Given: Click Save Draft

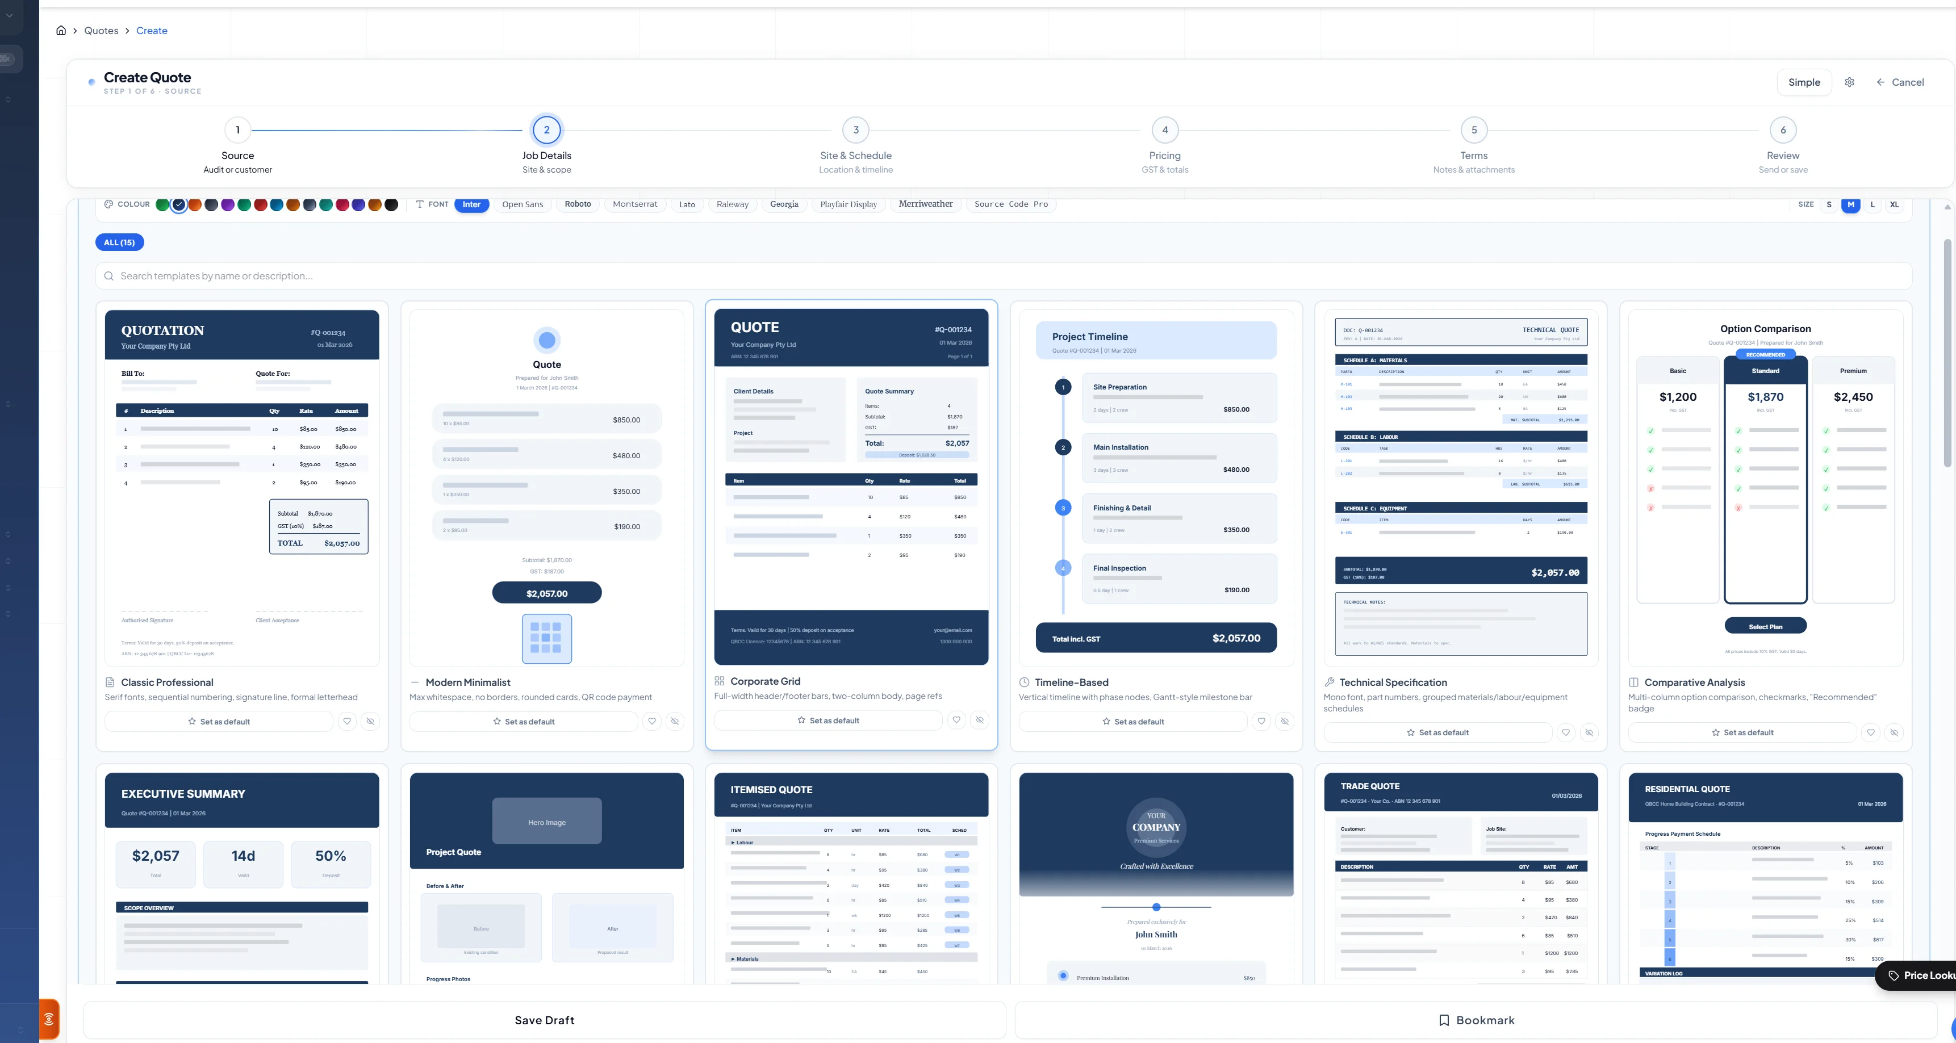Looking at the screenshot, I should 545,1020.
